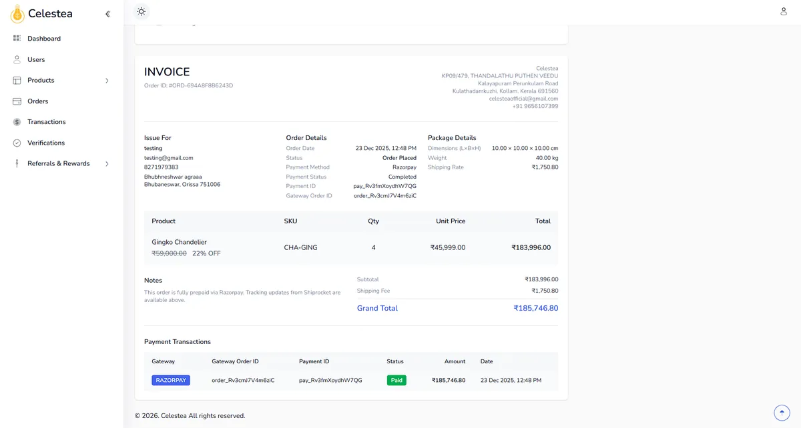
Task: Open the Dashboard menu item
Action: pyautogui.click(x=44, y=39)
